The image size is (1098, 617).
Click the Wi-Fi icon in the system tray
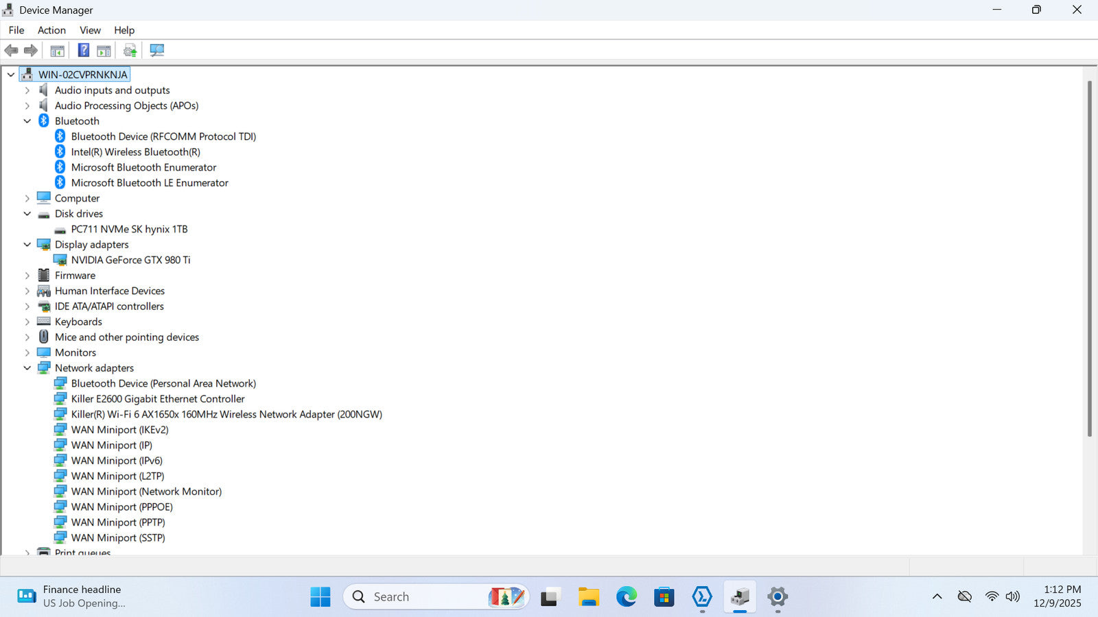point(992,596)
